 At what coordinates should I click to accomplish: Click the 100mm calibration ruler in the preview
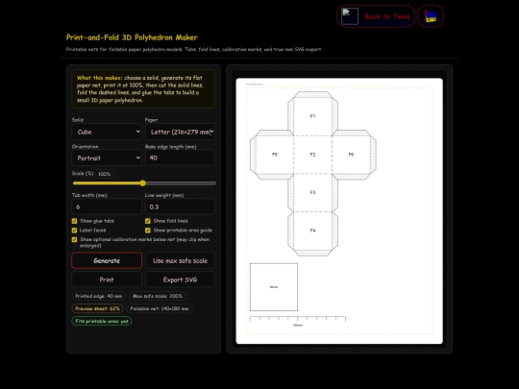298,321
